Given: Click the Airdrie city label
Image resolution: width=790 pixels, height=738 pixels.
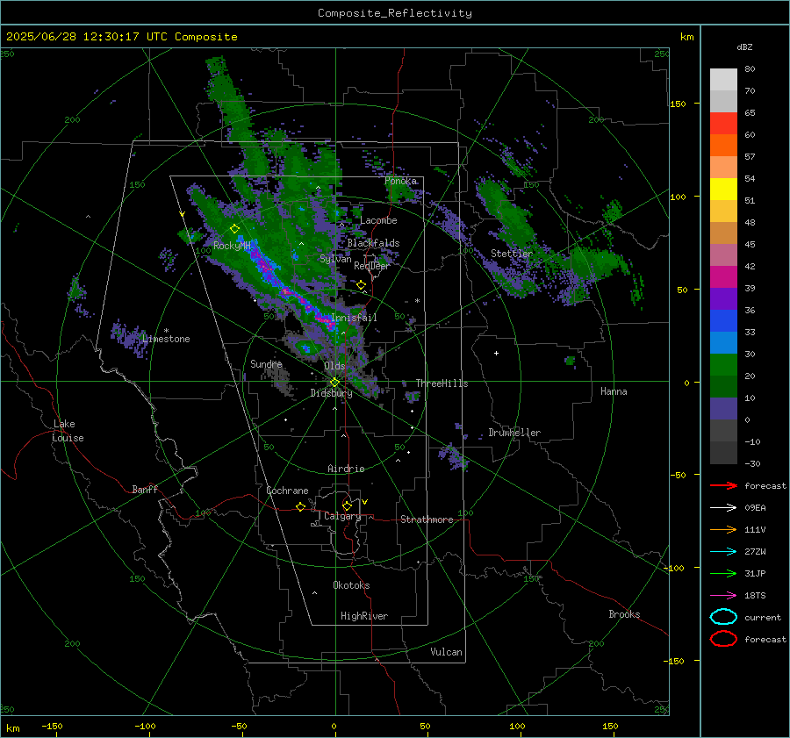Looking at the screenshot, I should point(346,469).
